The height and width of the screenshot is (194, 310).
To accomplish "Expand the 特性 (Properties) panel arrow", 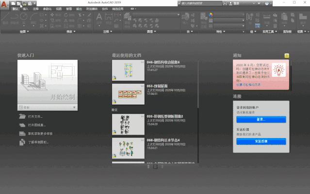I will 224,32.
